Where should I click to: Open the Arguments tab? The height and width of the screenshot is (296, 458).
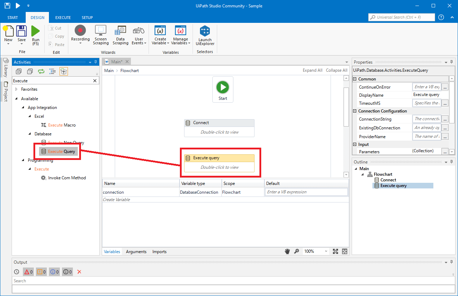[136, 252]
